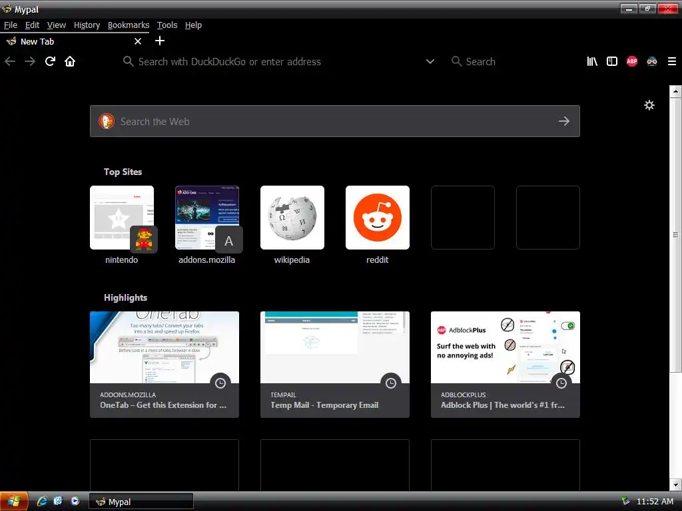Open the search engine magnifier in Search box
This screenshot has height=511, width=682.
click(456, 61)
